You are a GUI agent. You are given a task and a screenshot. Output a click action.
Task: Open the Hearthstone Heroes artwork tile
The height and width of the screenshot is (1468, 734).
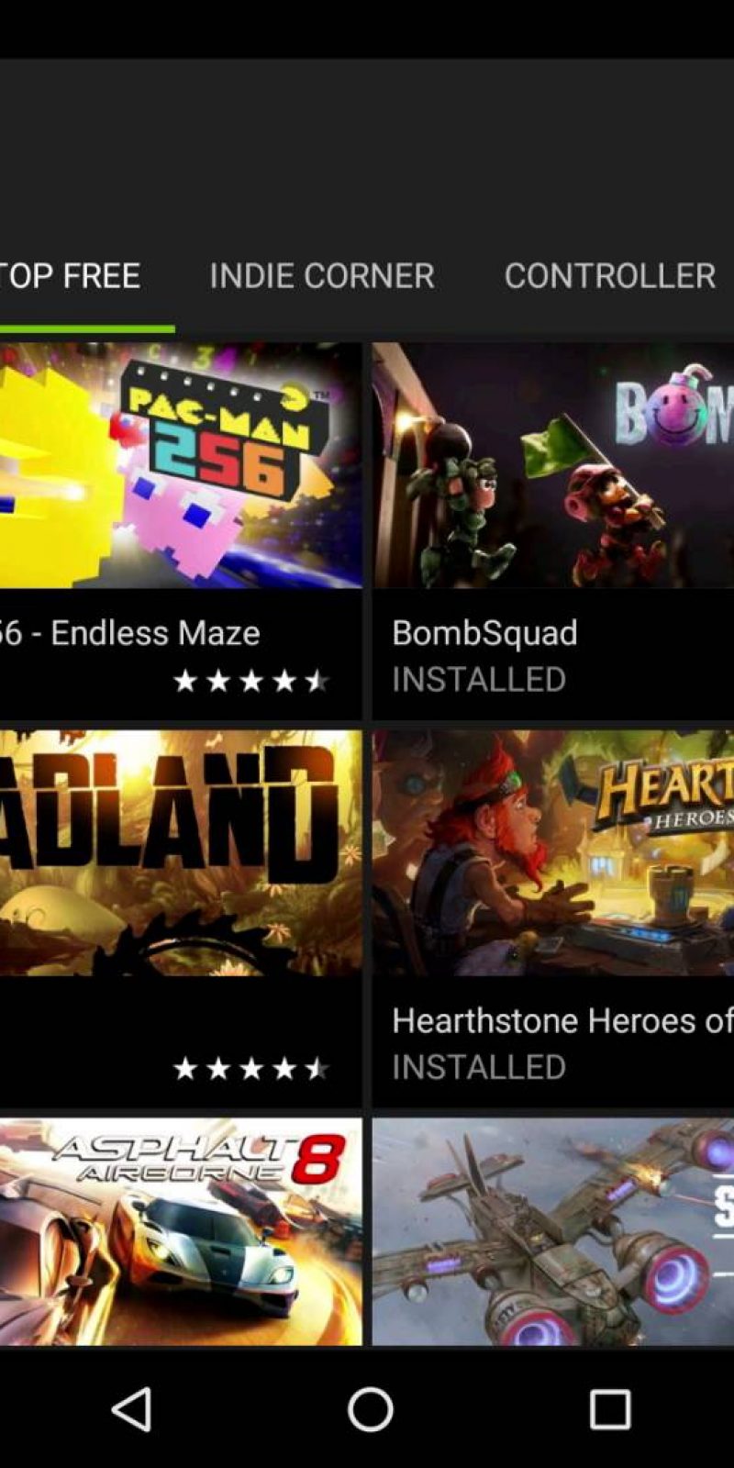553,852
